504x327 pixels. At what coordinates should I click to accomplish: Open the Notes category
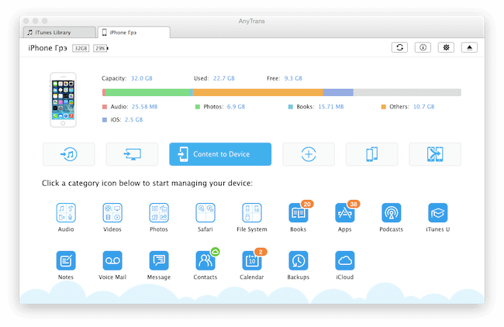[66, 260]
